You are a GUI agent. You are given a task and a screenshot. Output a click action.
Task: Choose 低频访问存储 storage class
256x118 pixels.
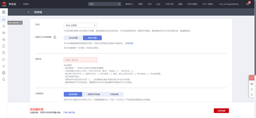pyautogui.click(x=94, y=94)
